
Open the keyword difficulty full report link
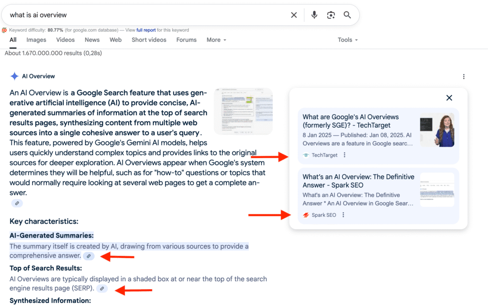point(147,30)
